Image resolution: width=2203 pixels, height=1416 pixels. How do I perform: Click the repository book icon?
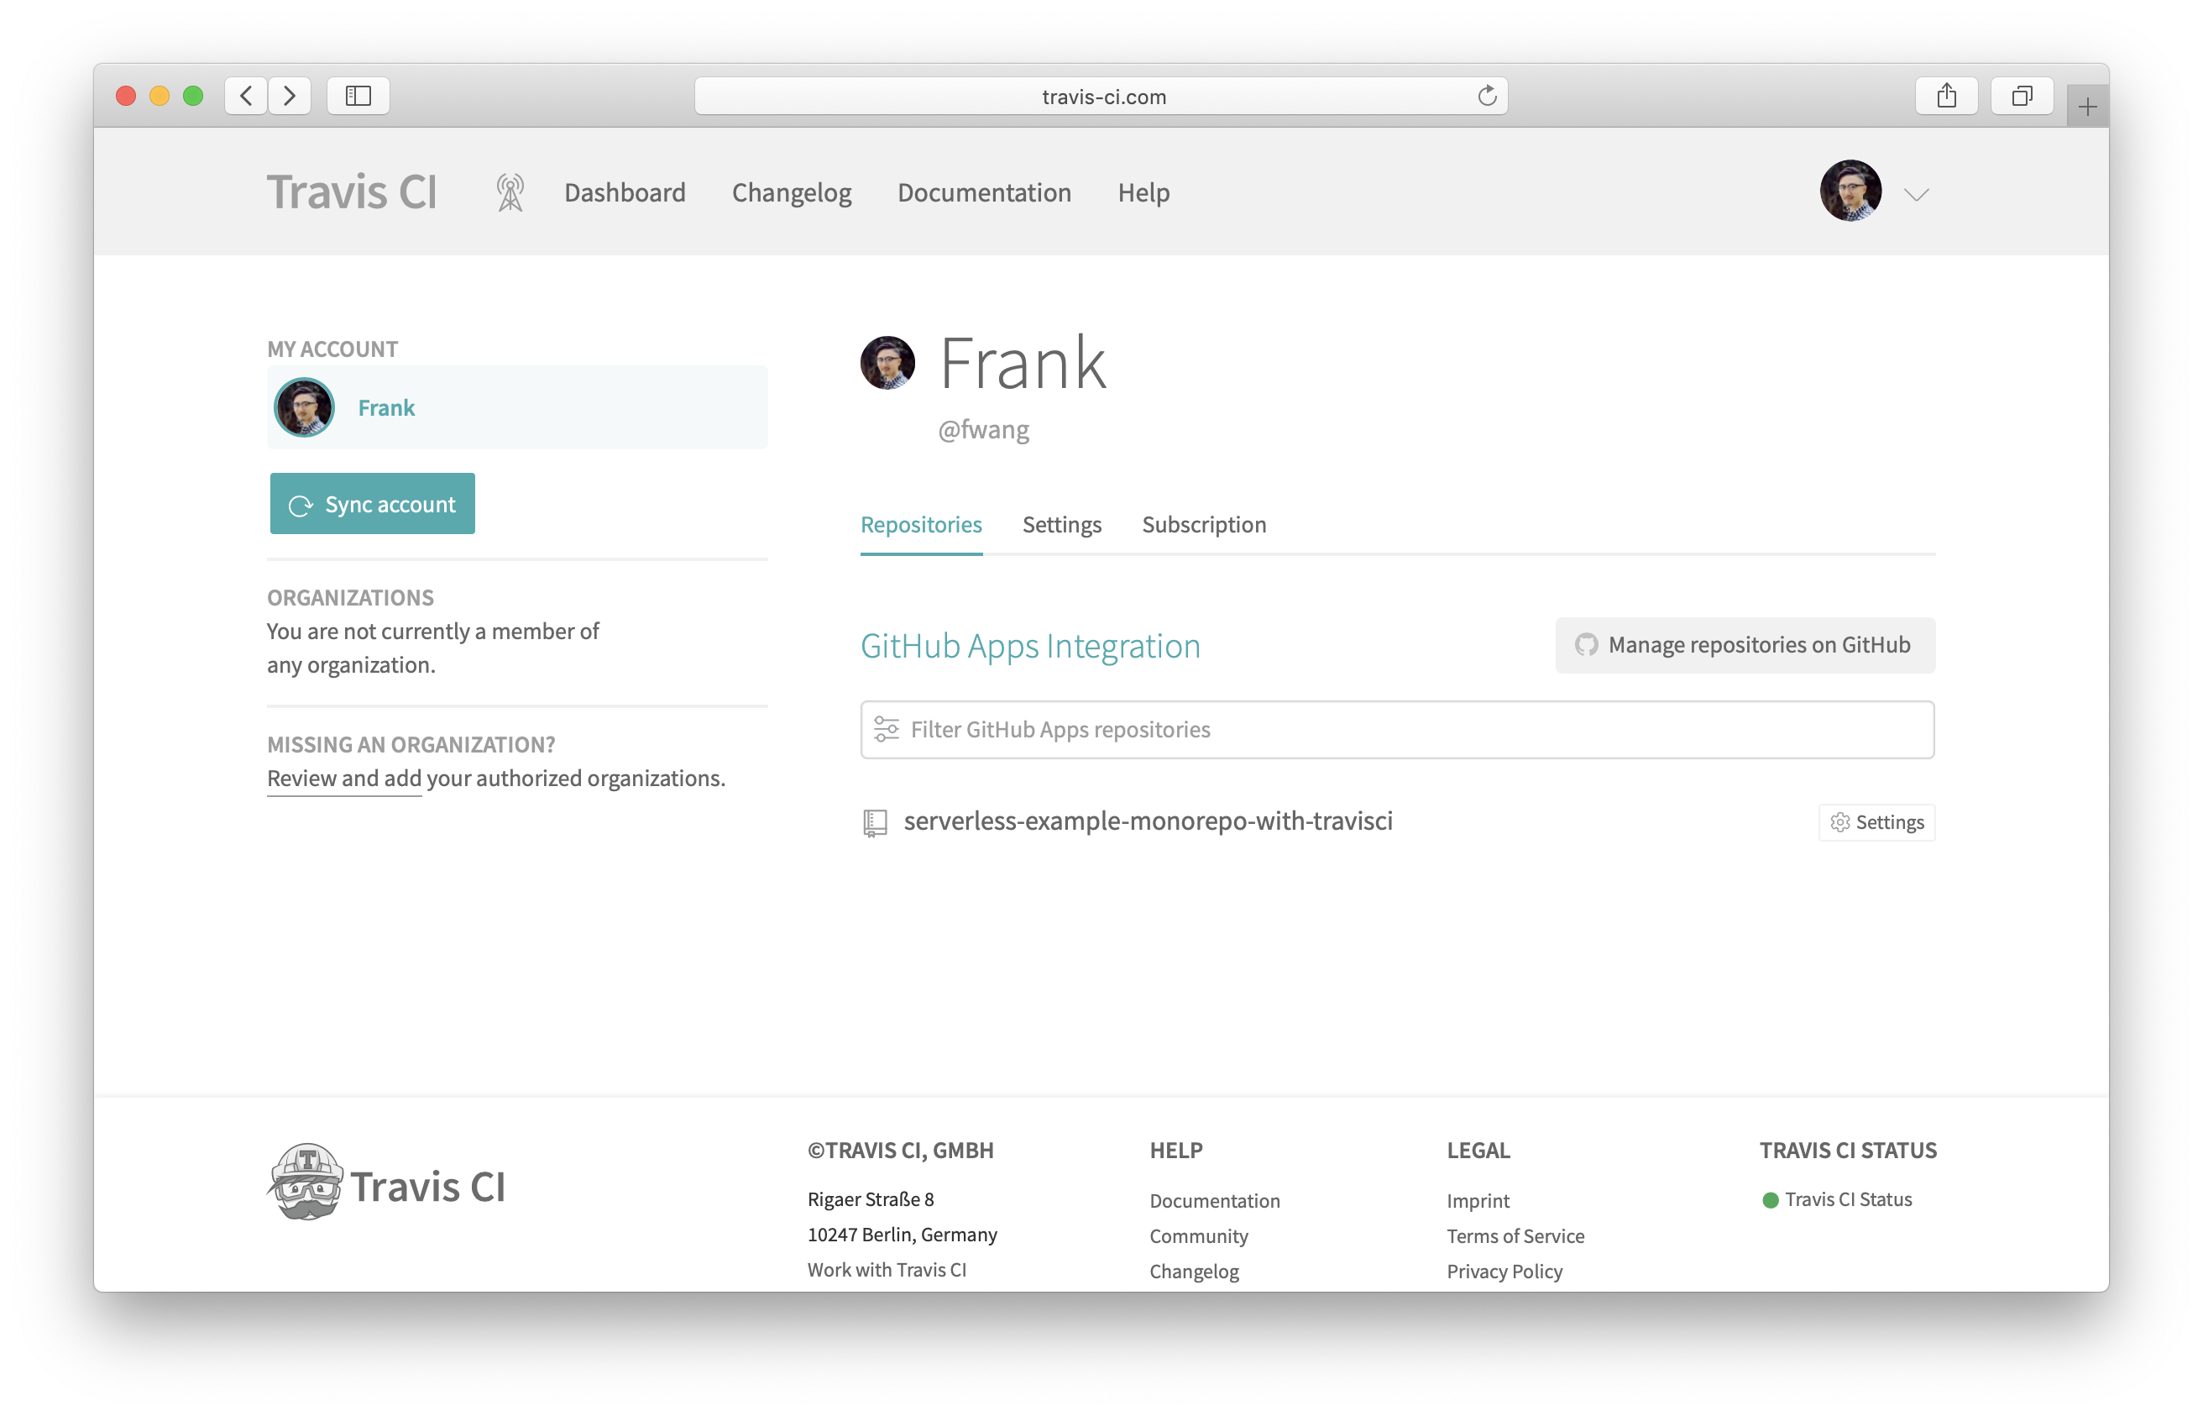875,822
